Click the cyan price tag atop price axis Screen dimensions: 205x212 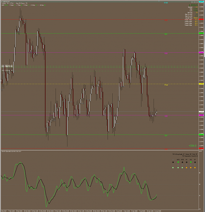coord(201,2)
